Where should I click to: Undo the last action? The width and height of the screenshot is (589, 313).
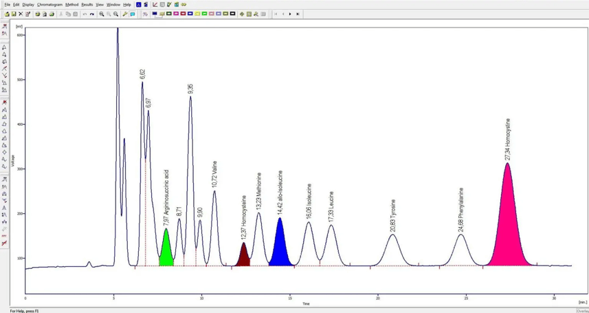[85, 14]
